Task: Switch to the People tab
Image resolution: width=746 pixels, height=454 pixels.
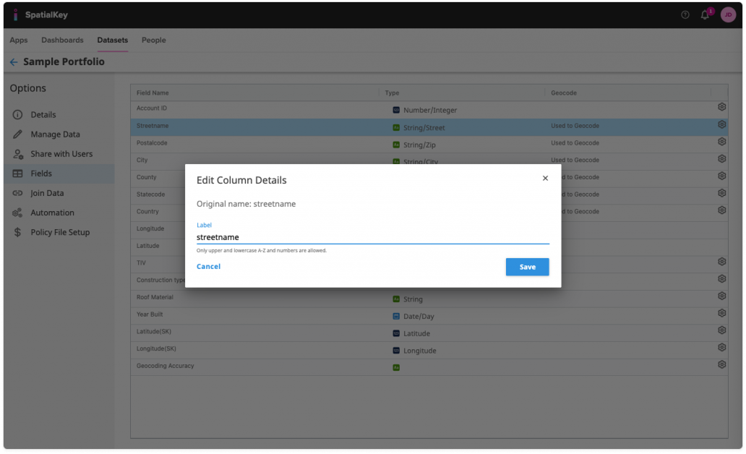Action: point(153,40)
